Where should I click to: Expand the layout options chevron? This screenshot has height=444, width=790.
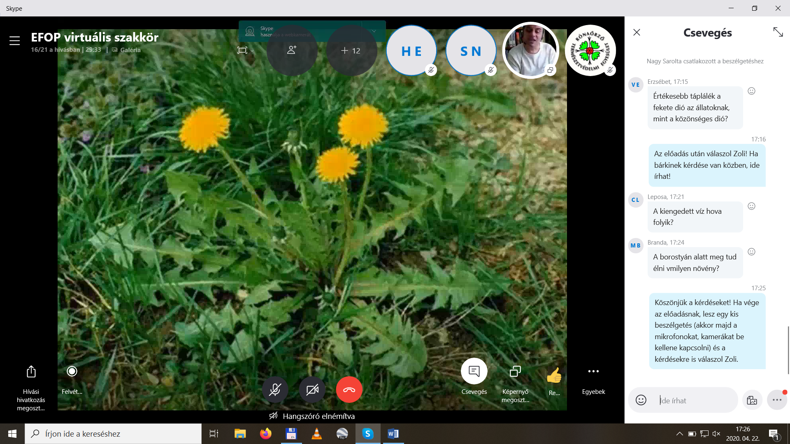click(252, 51)
